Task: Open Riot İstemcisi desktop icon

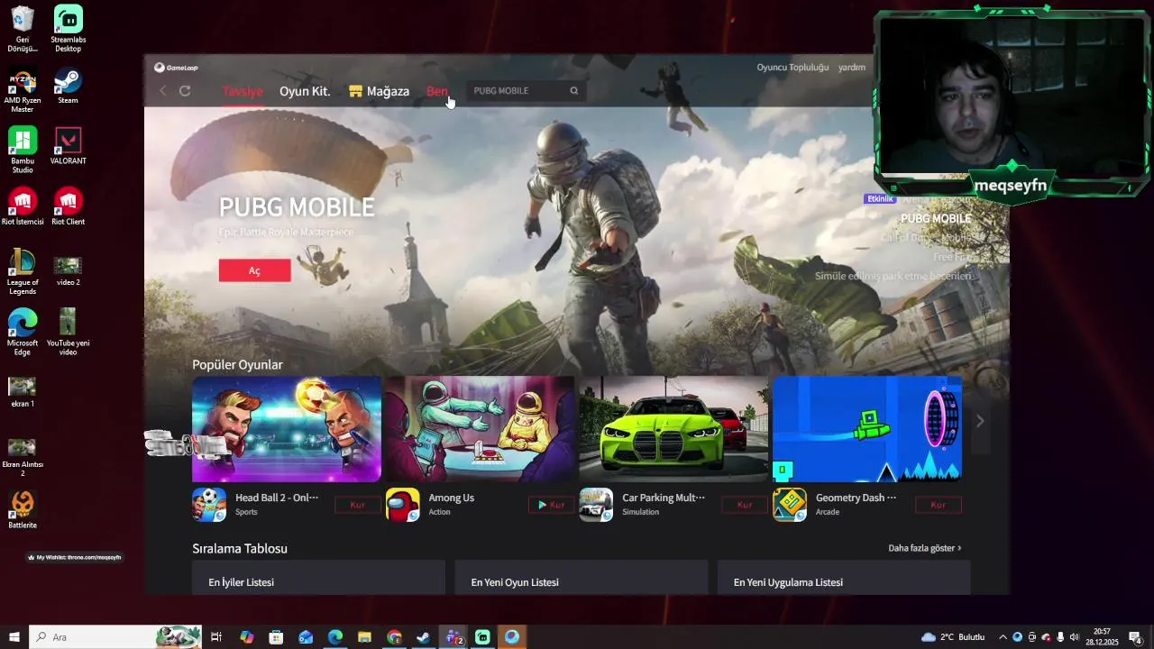Action: (x=23, y=206)
